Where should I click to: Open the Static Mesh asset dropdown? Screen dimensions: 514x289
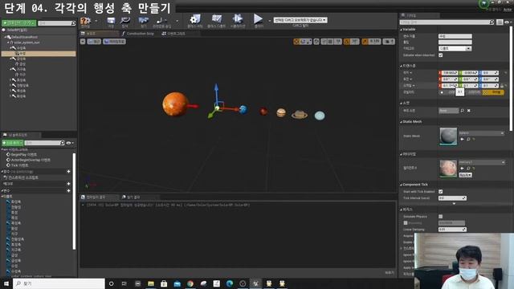pyautogui.click(x=482, y=133)
